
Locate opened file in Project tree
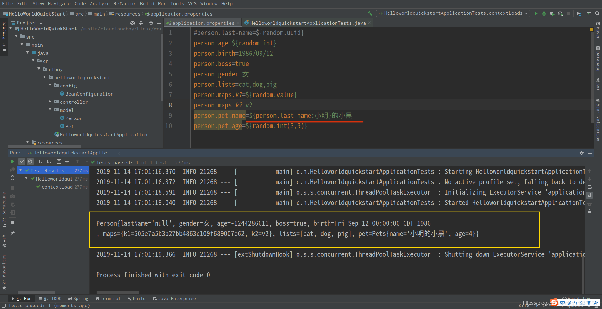point(133,23)
